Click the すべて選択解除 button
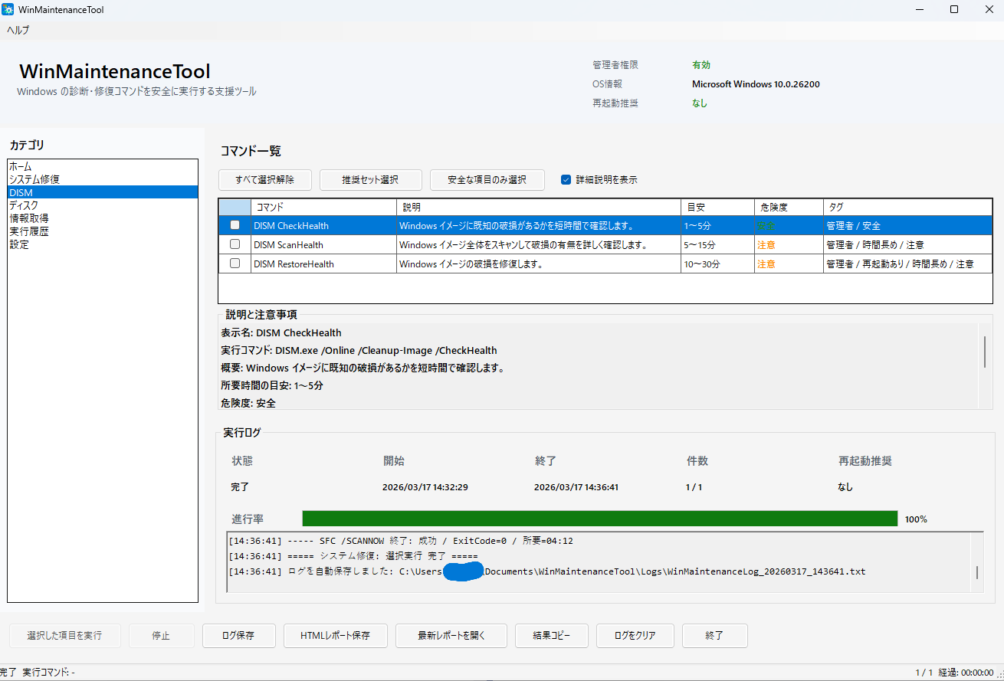The height and width of the screenshot is (681, 1004). 265,179
